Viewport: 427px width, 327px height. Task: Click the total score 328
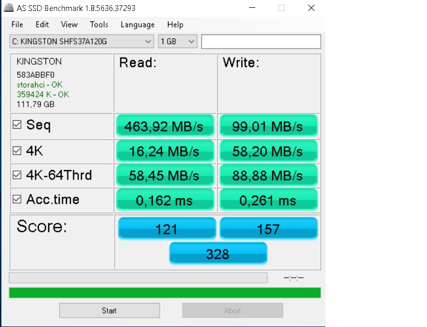click(x=218, y=253)
